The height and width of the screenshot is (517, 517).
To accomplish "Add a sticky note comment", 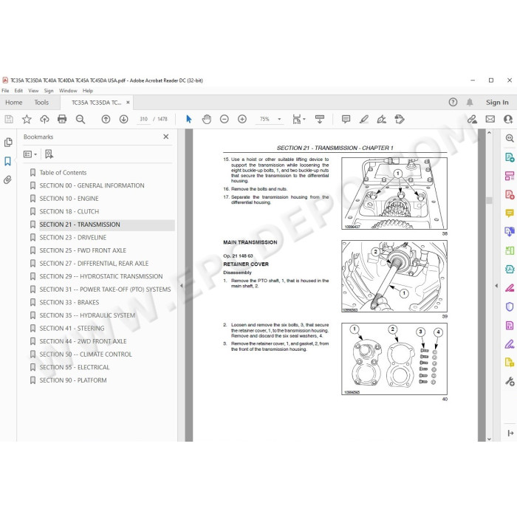I will (346, 119).
